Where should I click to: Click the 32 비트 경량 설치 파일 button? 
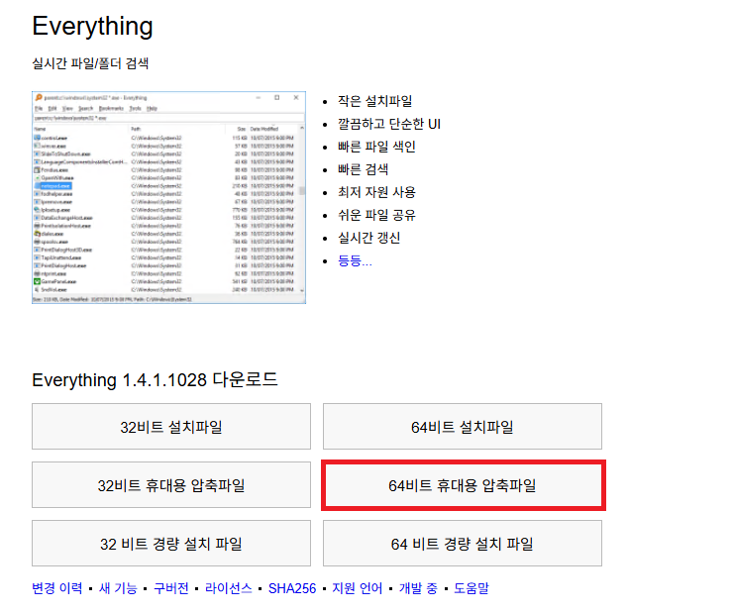pos(170,544)
